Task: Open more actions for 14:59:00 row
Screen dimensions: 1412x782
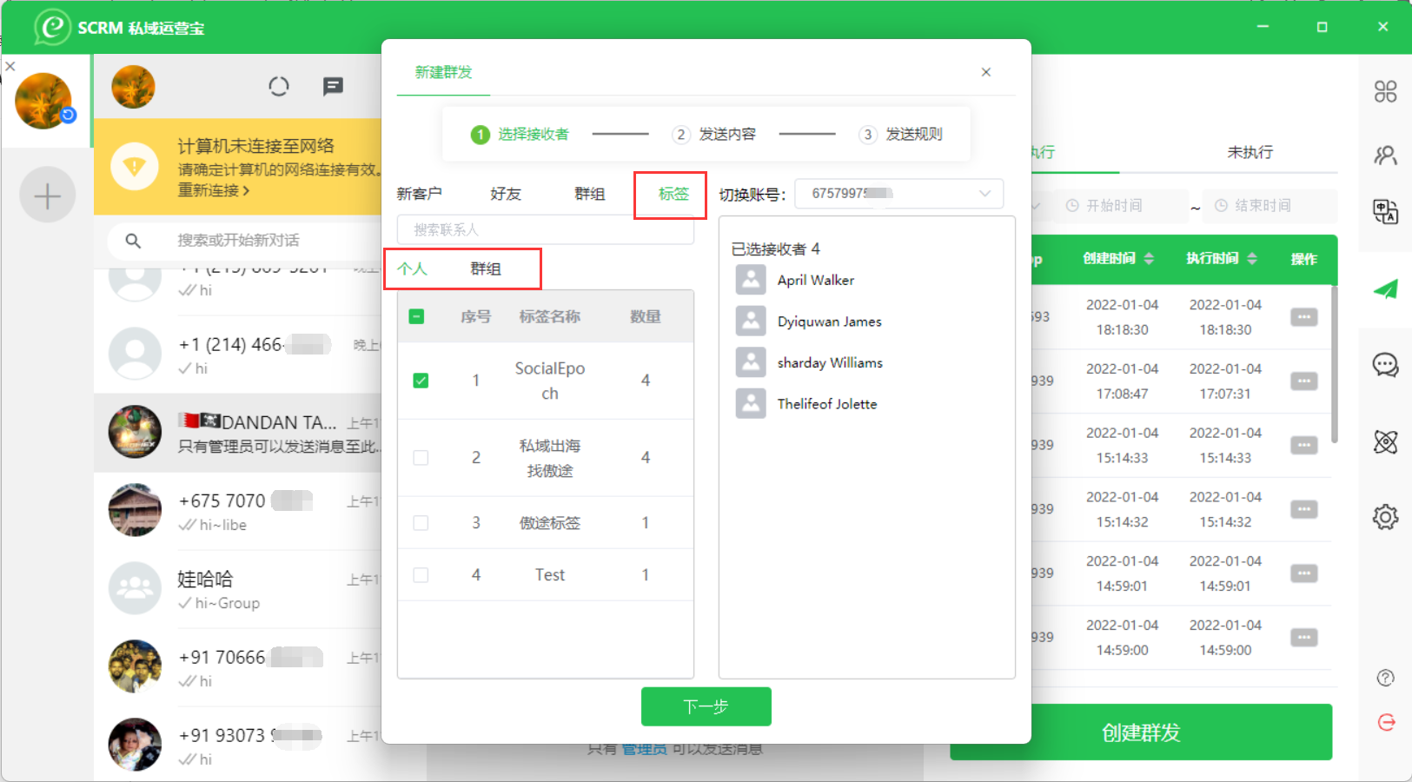Action: point(1303,638)
